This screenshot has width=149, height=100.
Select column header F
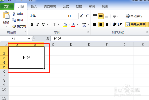(107, 45)
